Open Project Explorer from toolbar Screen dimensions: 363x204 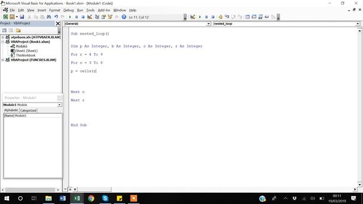click(97, 17)
